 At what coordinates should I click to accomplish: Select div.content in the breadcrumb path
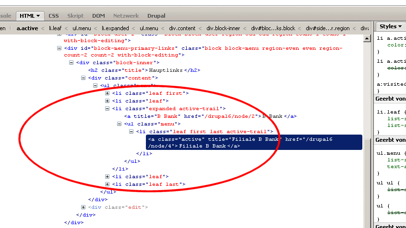coord(182,28)
